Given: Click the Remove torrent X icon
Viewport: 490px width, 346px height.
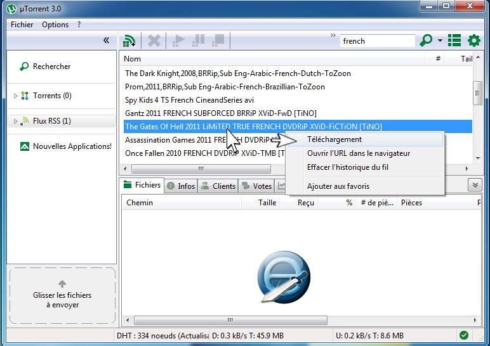Looking at the screenshot, I should click(154, 41).
